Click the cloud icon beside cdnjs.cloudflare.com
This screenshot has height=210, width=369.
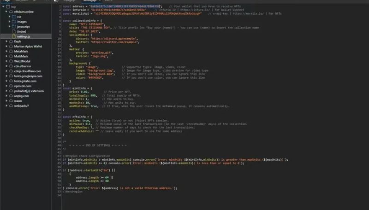click(11, 71)
